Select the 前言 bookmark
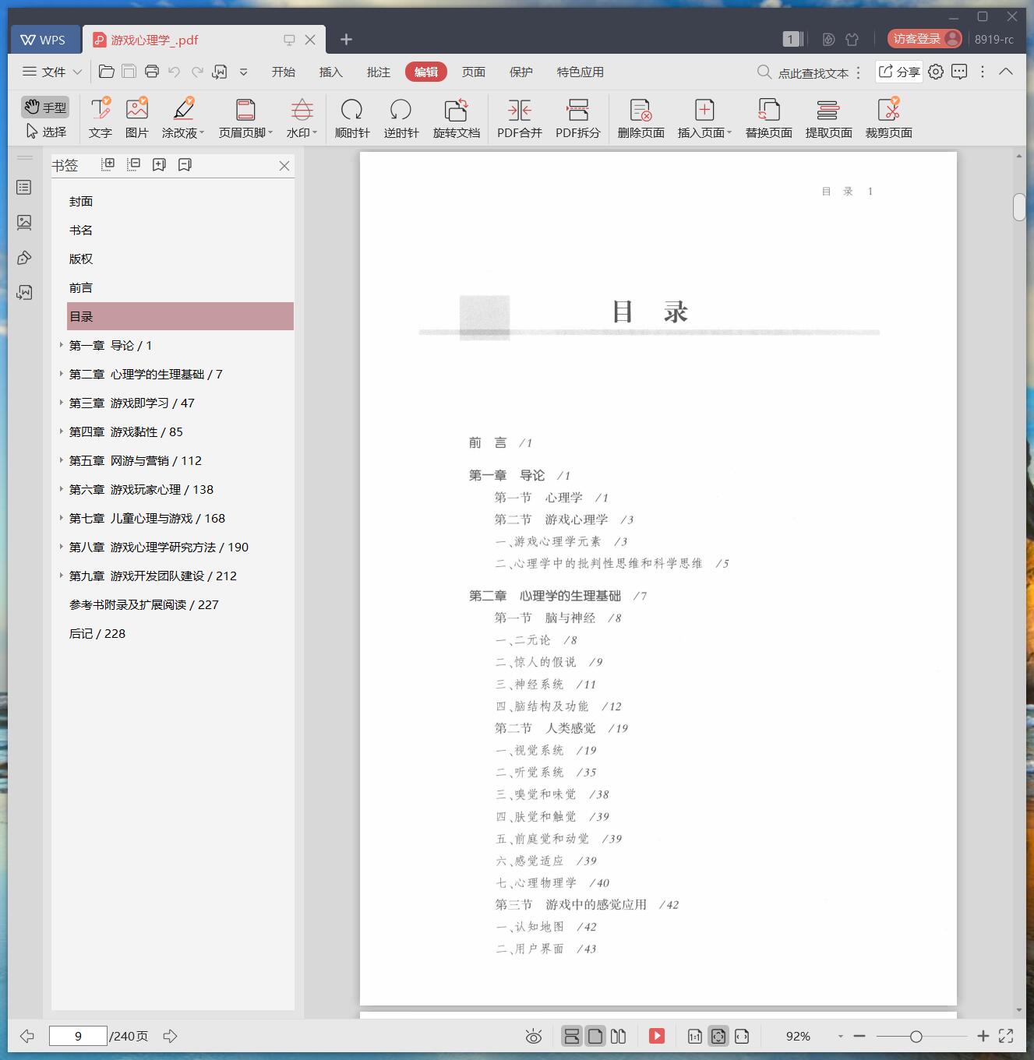Screen dimensions: 1034x1060 tap(81, 288)
